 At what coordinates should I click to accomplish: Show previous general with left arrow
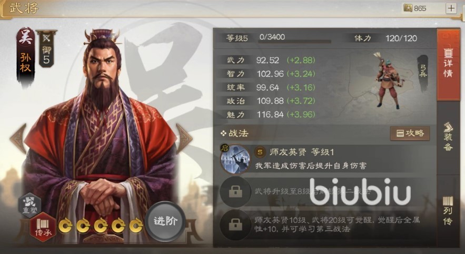pyautogui.click(x=18, y=138)
